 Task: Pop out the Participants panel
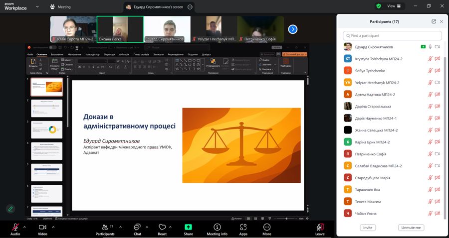434,21
